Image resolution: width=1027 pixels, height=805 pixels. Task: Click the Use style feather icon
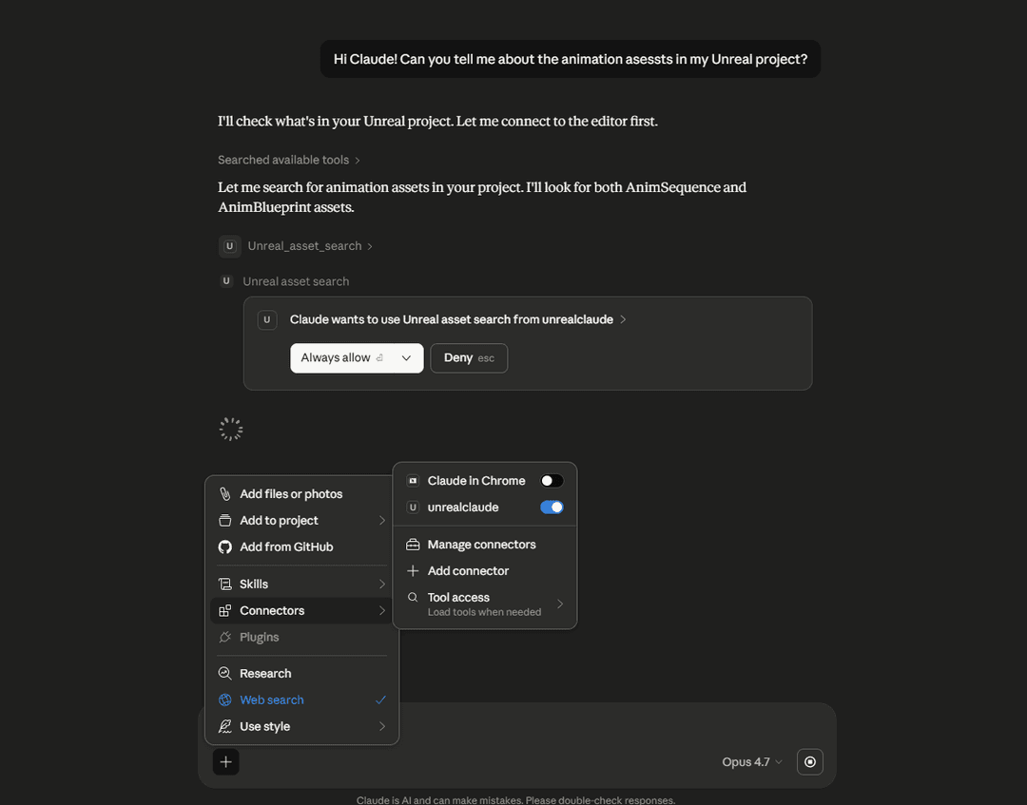pyautogui.click(x=224, y=726)
